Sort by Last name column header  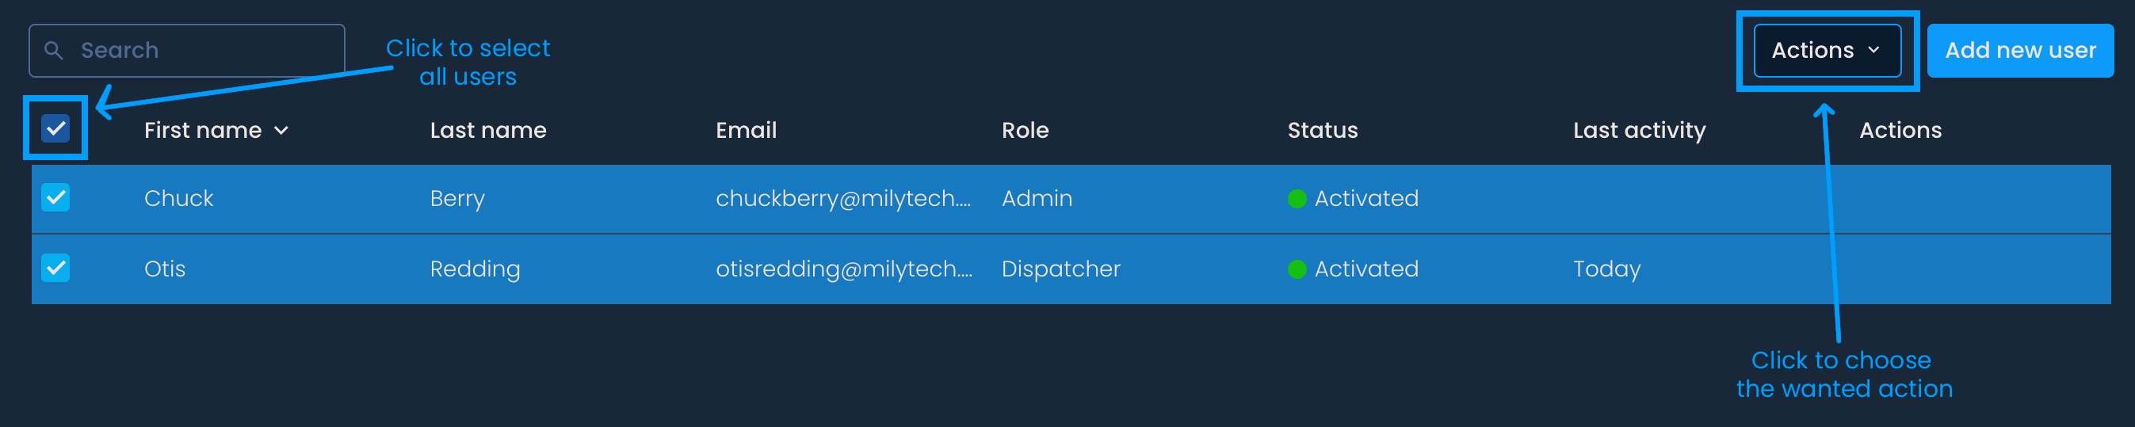pos(487,130)
